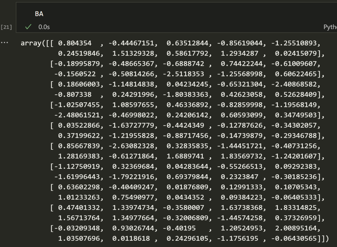Click the value -2.48061521
337x247 pixels.
click(77, 115)
